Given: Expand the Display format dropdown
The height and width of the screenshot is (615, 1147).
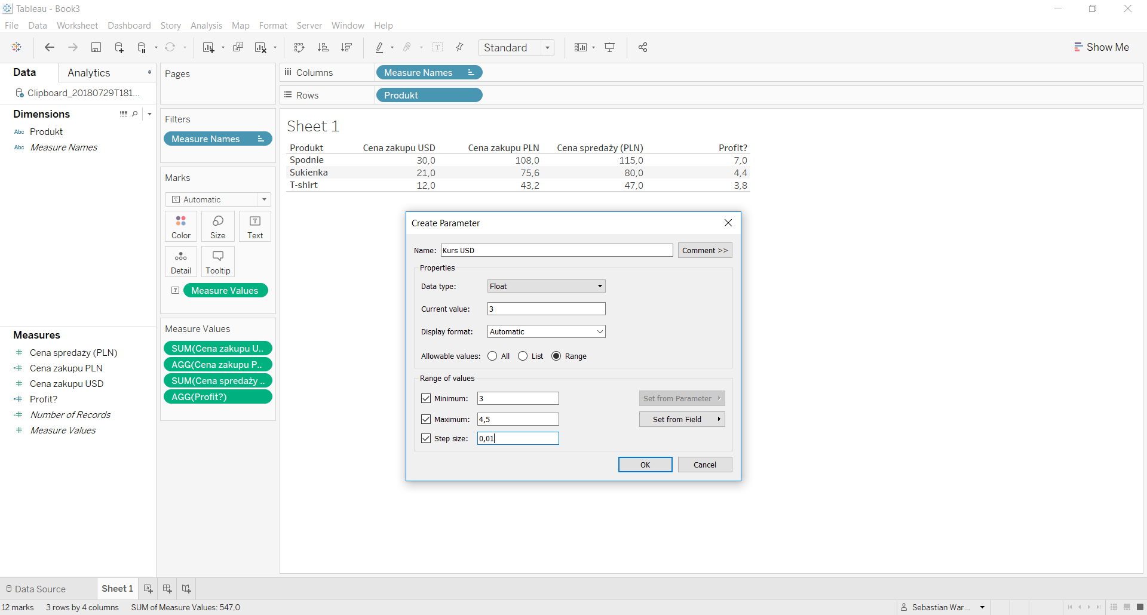Looking at the screenshot, I should coord(546,332).
